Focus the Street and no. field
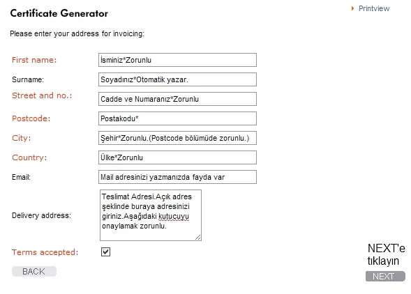 point(177,99)
